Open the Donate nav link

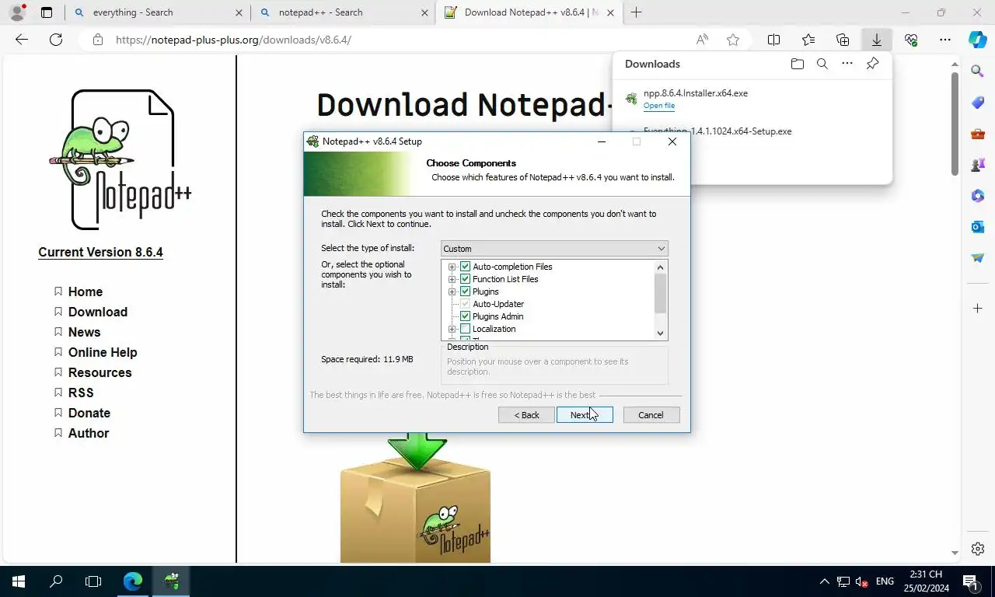89,413
